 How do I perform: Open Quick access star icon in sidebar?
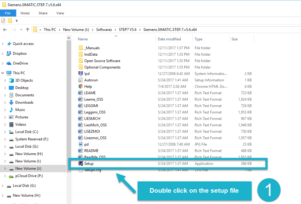click(x=9, y=44)
